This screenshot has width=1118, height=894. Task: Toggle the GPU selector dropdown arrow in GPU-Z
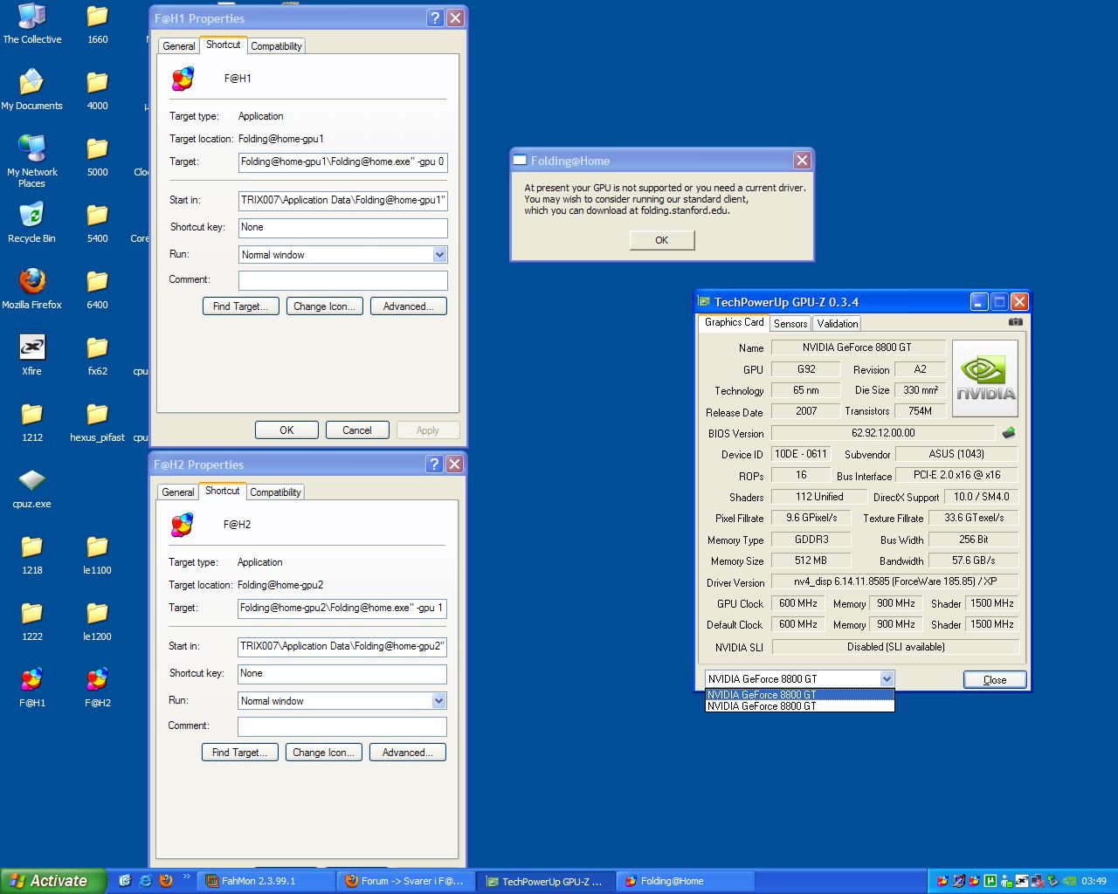click(887, 679)
